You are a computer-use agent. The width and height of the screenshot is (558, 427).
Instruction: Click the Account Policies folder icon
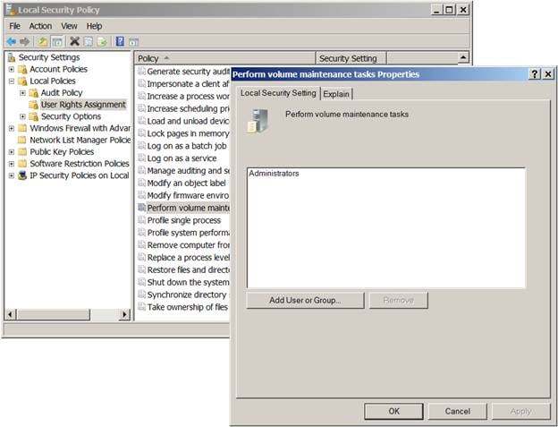[x=22, y=69]
